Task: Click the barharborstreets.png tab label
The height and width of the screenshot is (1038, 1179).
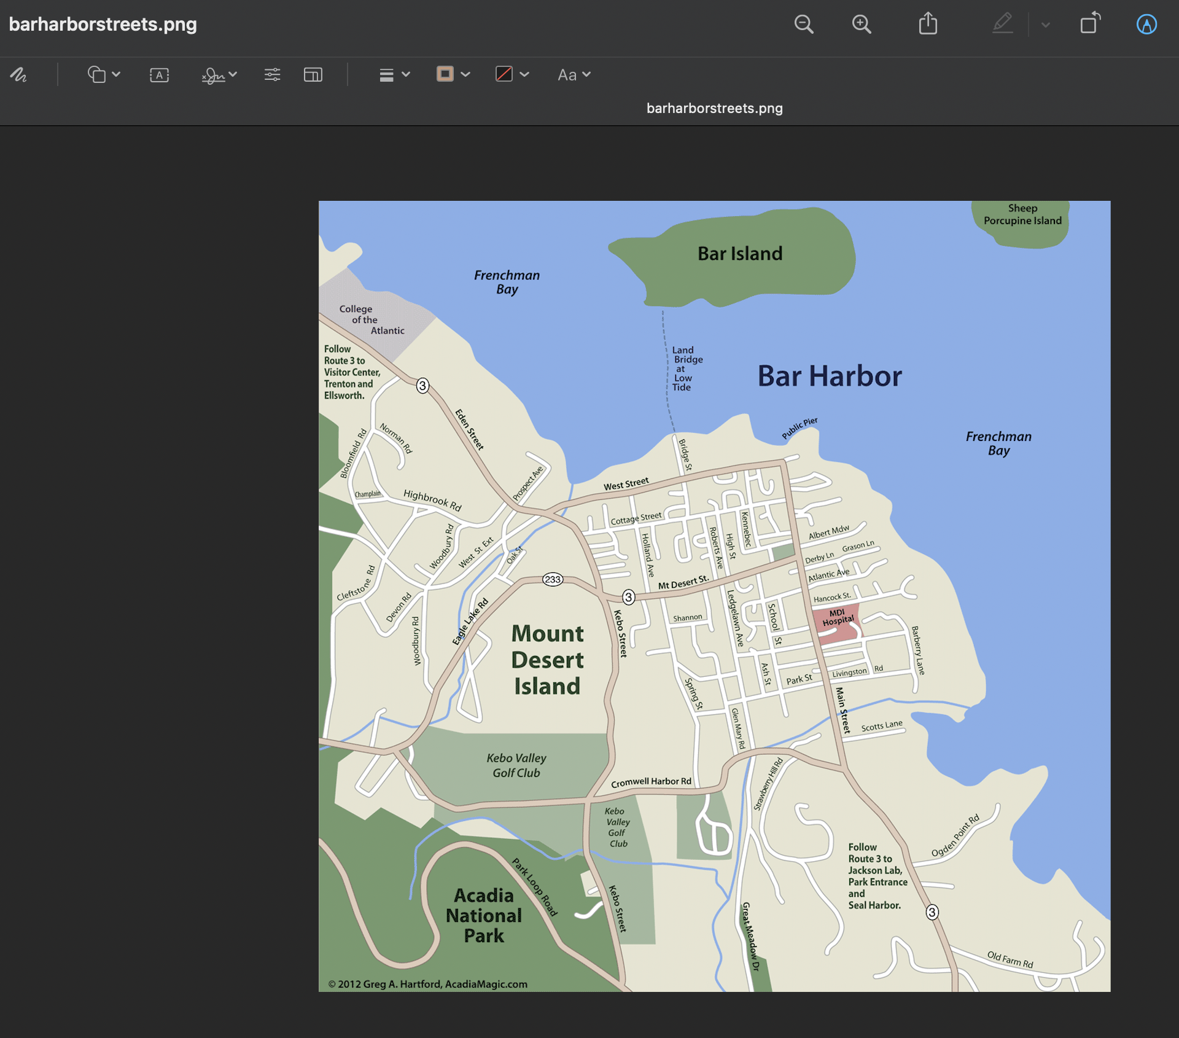Action: (x=715, y=108)
